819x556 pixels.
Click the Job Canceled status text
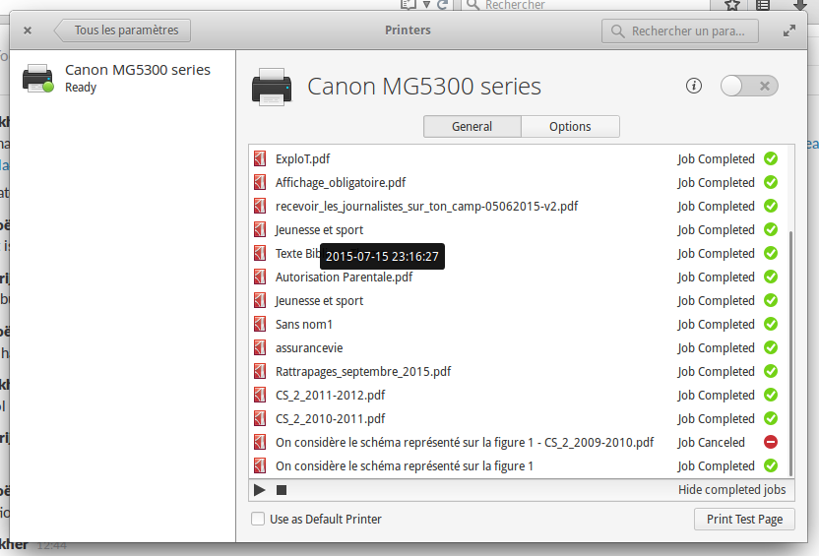click(711, 442)
